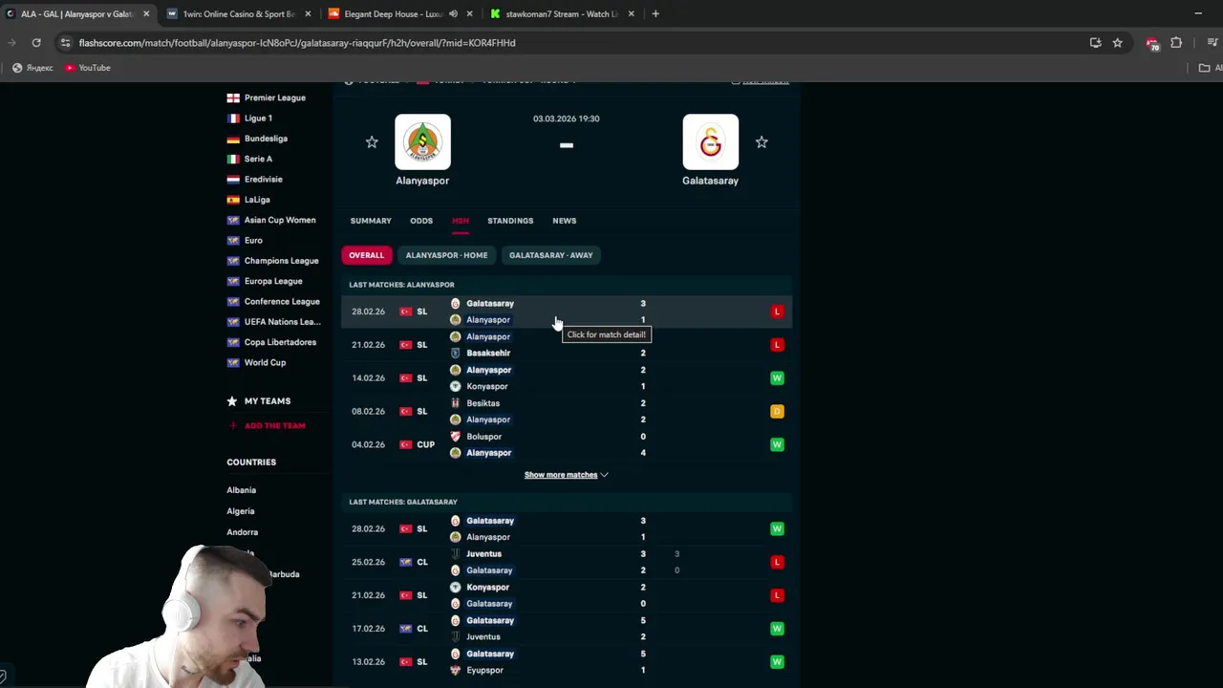Open Bundesliga in the sidebar
Image resolution: width=1223 pixels, height=688 pixels.
pyautogui.click(x=266, y=139)
